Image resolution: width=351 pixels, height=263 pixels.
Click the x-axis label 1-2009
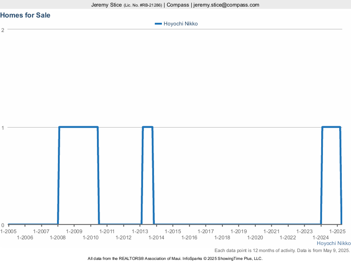[74, 231]
